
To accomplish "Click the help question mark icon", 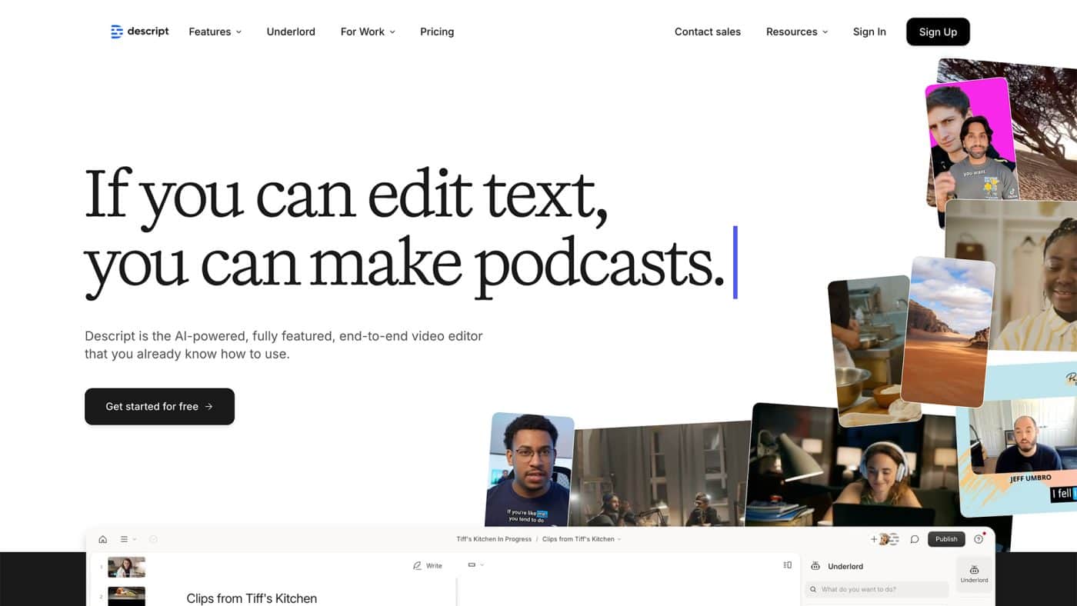I will [979, 539].
